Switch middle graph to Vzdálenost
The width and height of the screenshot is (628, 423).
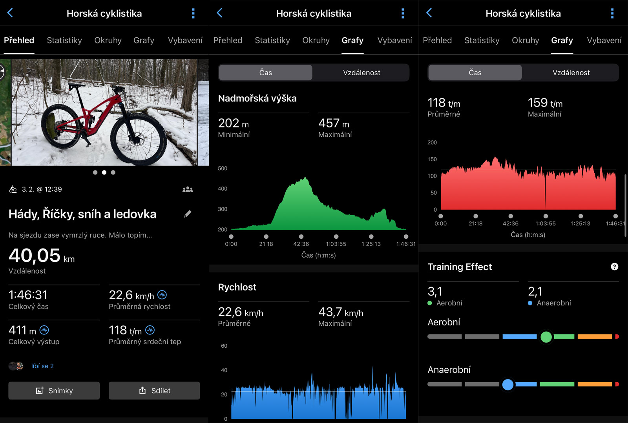[x=361, y=73]
